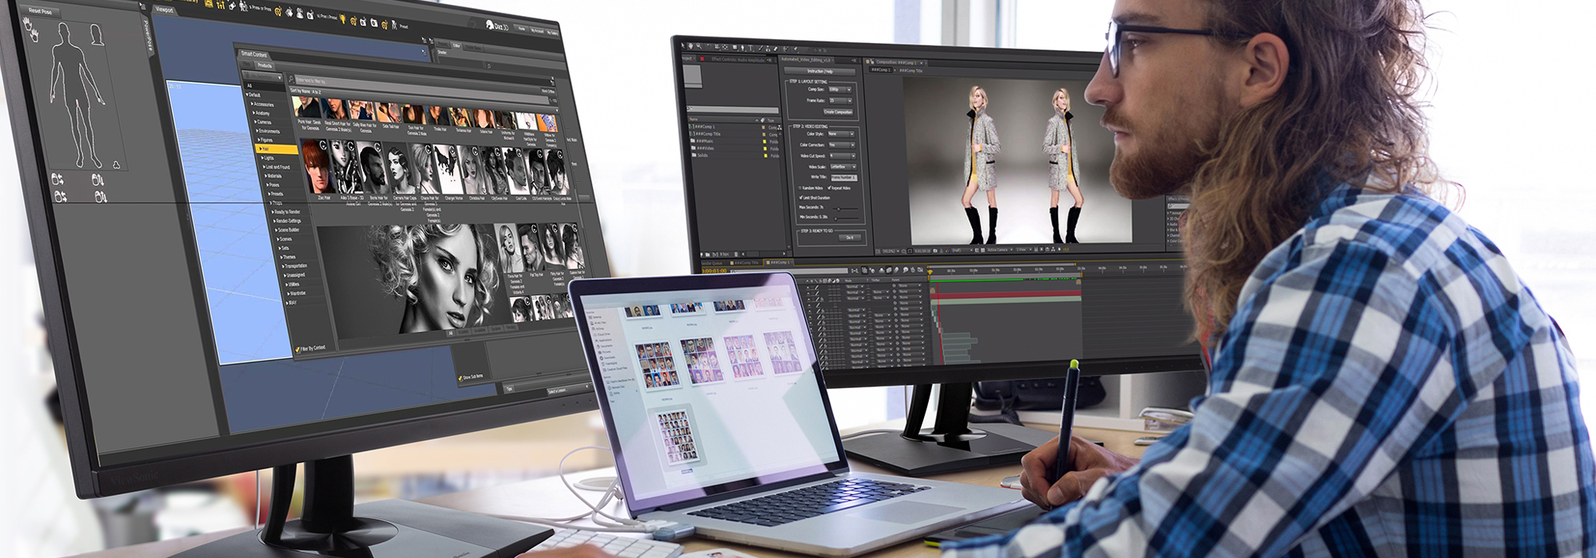
Task: Expand the Transportation category
Action: 295,265
